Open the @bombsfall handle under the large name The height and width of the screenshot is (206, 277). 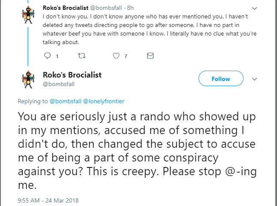click(x=59, y=84)
